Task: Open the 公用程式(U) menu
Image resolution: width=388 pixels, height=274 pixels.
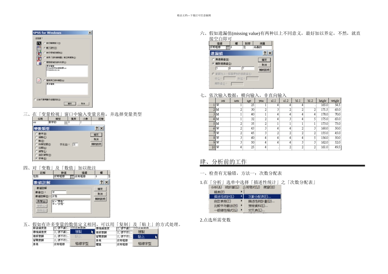Action: [x=251, y=187]
